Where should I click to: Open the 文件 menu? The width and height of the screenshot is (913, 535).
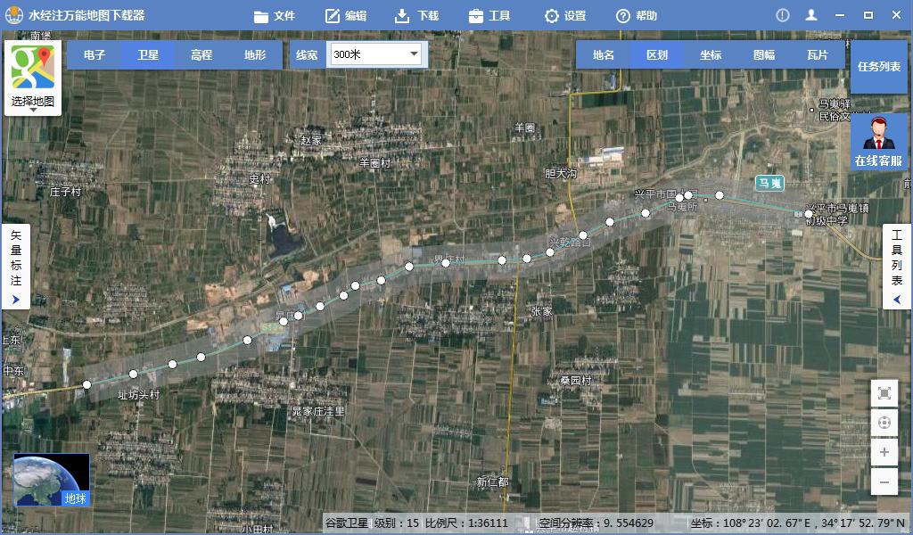(274, 15)
